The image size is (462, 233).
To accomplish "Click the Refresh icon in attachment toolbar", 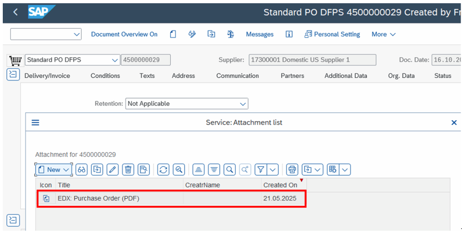I will tap(163, 170).
